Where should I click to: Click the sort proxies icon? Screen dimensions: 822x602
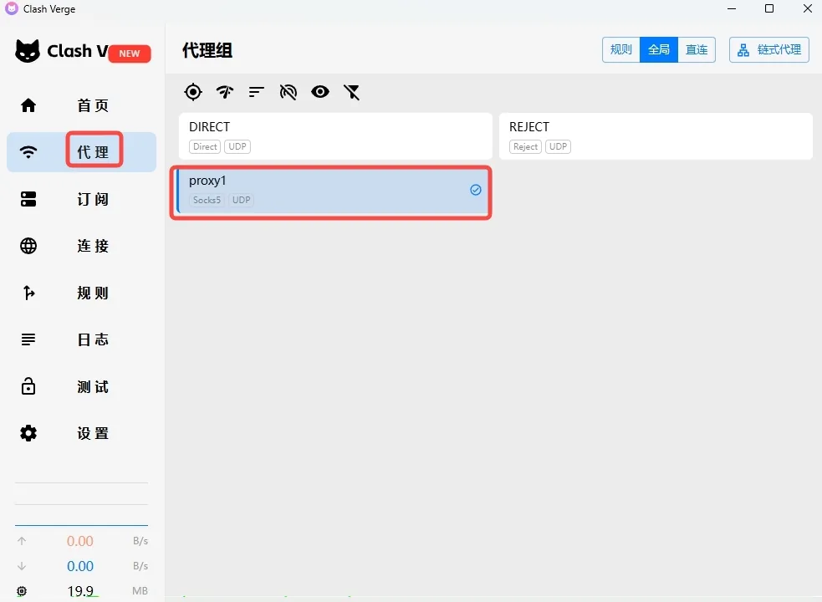click(257, 92)
